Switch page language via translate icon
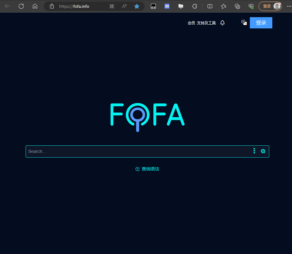The width and height of the screenshot is (292, 254). tap(244, 22)
